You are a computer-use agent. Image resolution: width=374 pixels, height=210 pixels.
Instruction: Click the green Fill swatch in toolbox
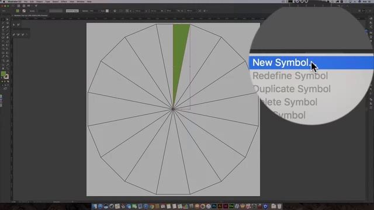point(4,74)
